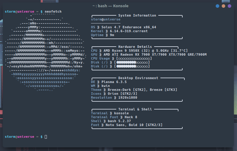Click the purple circle window button
This screenshot has width=237, height=151.
229,6
